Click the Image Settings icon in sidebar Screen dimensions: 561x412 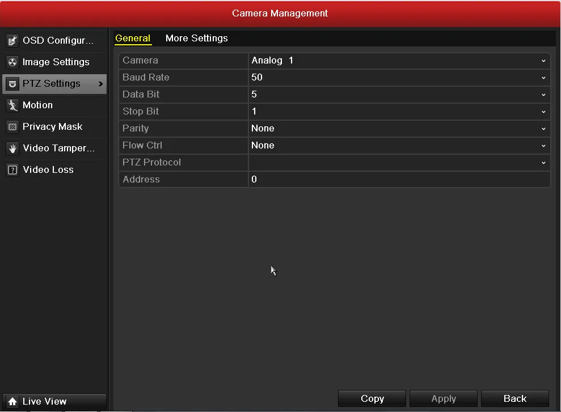click(12, 62)
